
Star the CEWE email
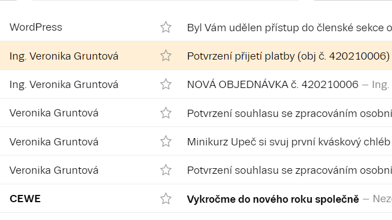click(166, 199)
